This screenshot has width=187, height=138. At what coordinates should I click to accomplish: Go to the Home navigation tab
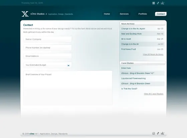click(107, 14)
